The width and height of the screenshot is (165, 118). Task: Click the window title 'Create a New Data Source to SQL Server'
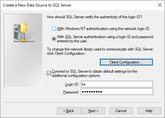pos(37,5)
